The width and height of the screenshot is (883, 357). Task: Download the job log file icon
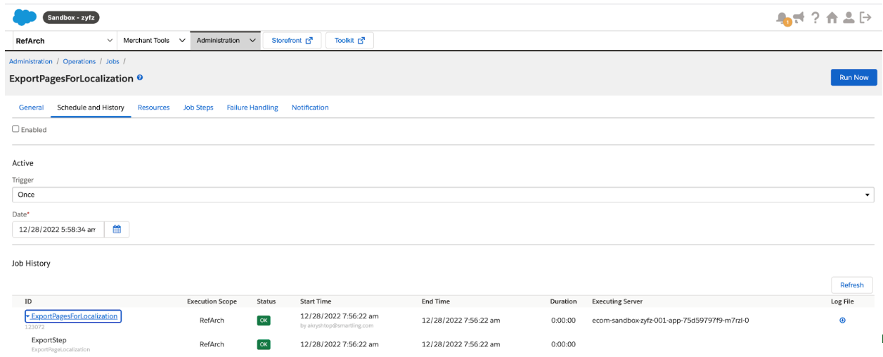[x=842, y=320]
